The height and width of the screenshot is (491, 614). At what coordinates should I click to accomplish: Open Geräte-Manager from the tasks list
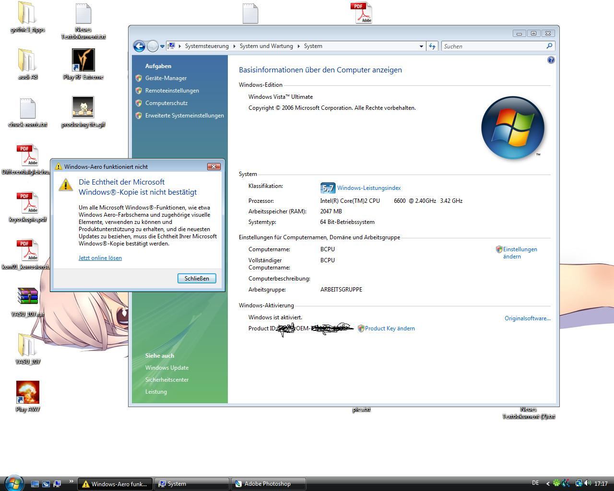166,78
